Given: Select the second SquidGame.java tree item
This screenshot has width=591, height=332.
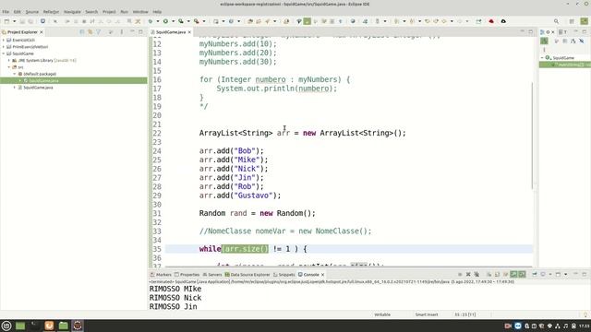Looking at the screenshot, I should pos(38,88).
